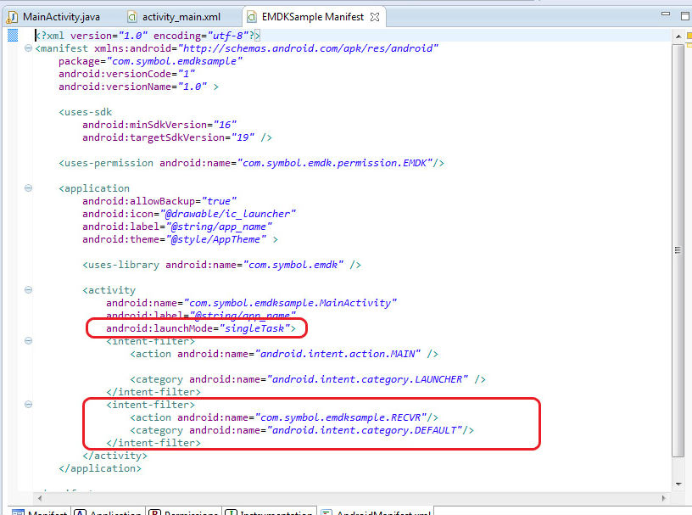Place cursor on the singleTask launchMode value
This screenshot has height=515, width=692.
click(x=257, y=327)
